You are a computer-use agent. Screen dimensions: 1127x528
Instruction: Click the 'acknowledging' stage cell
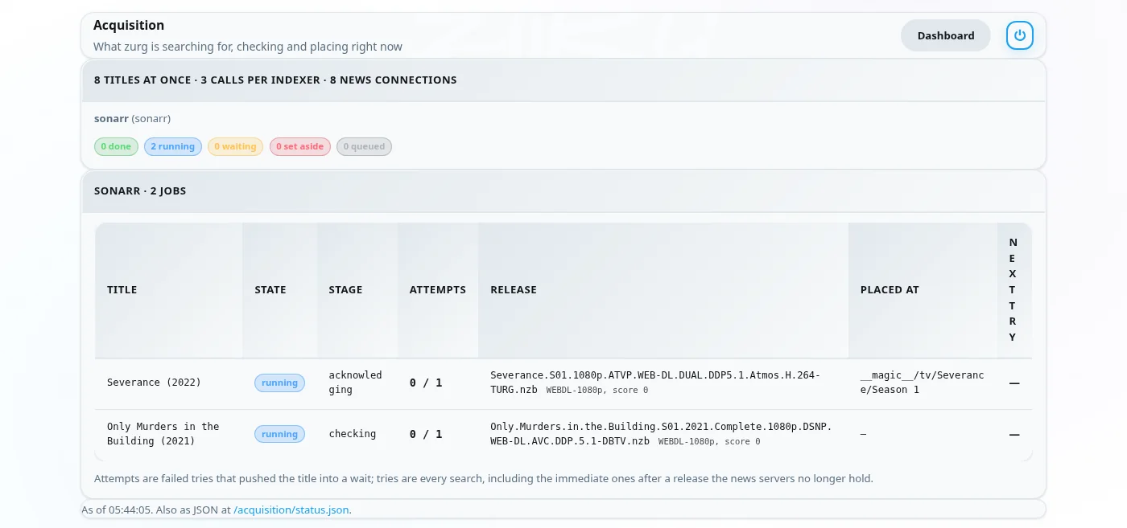pyautogui.click(x=356, y=383)
